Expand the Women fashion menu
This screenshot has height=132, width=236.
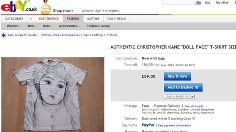pos(14,26)
